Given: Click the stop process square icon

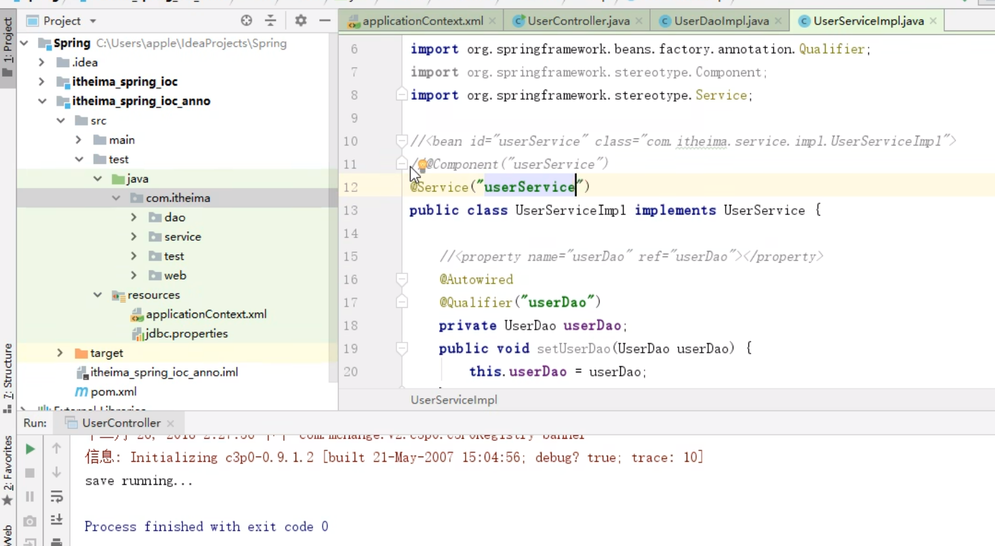Looking at the screenshot, I should point(30,473).
